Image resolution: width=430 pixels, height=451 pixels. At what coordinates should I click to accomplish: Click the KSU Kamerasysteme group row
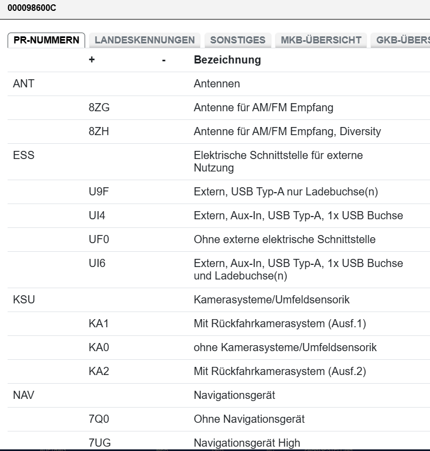(217, 300)
